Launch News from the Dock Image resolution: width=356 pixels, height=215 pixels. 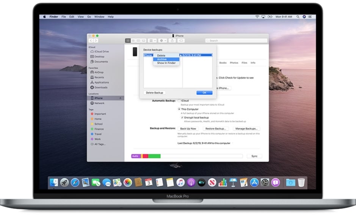(212, 182)
